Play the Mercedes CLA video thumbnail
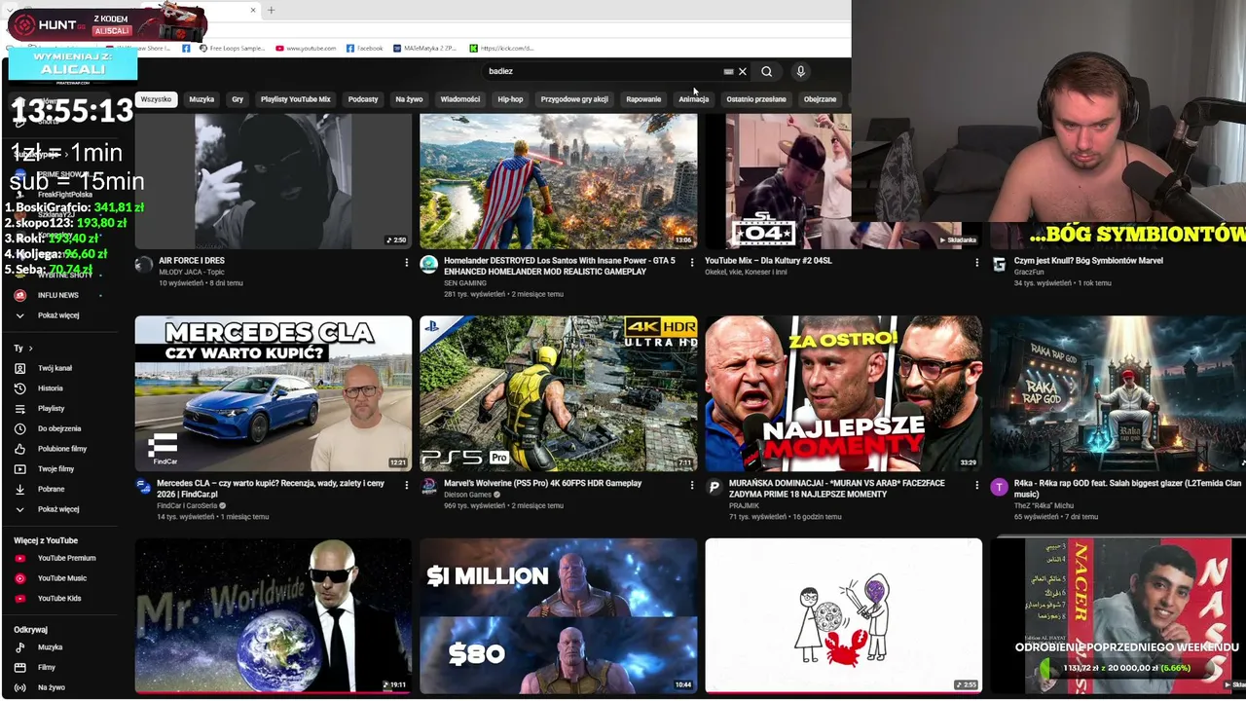Image resolution: width=1246 pixels, height=701 pixels. 274,393
